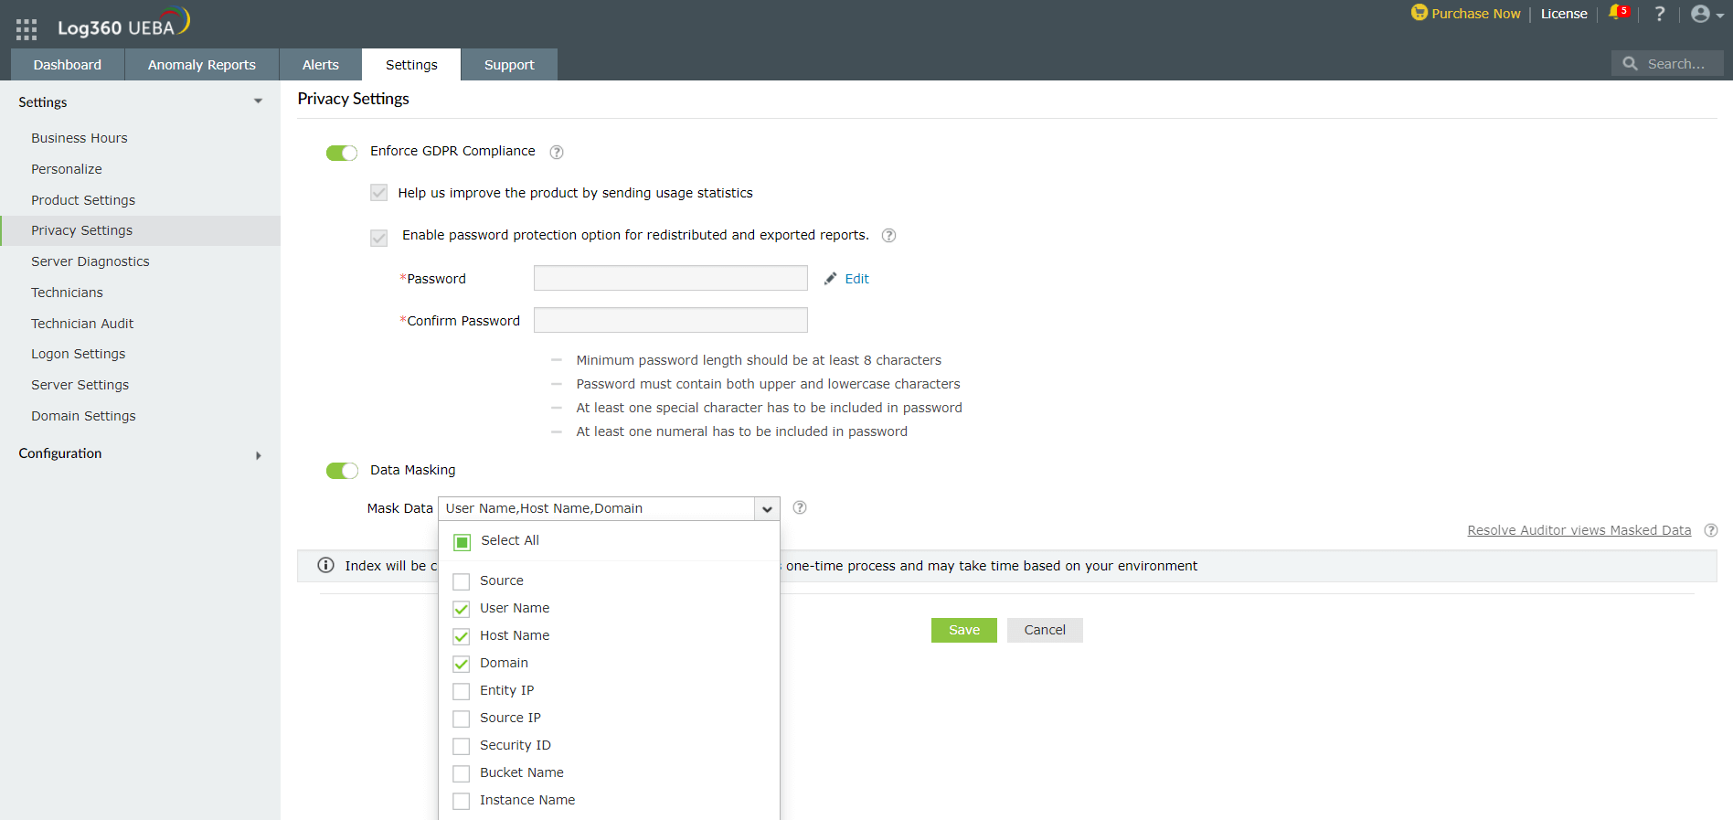The image size is (1733, 820).
Task: Click the Confirm Password input field
Action: pos(670,321)
